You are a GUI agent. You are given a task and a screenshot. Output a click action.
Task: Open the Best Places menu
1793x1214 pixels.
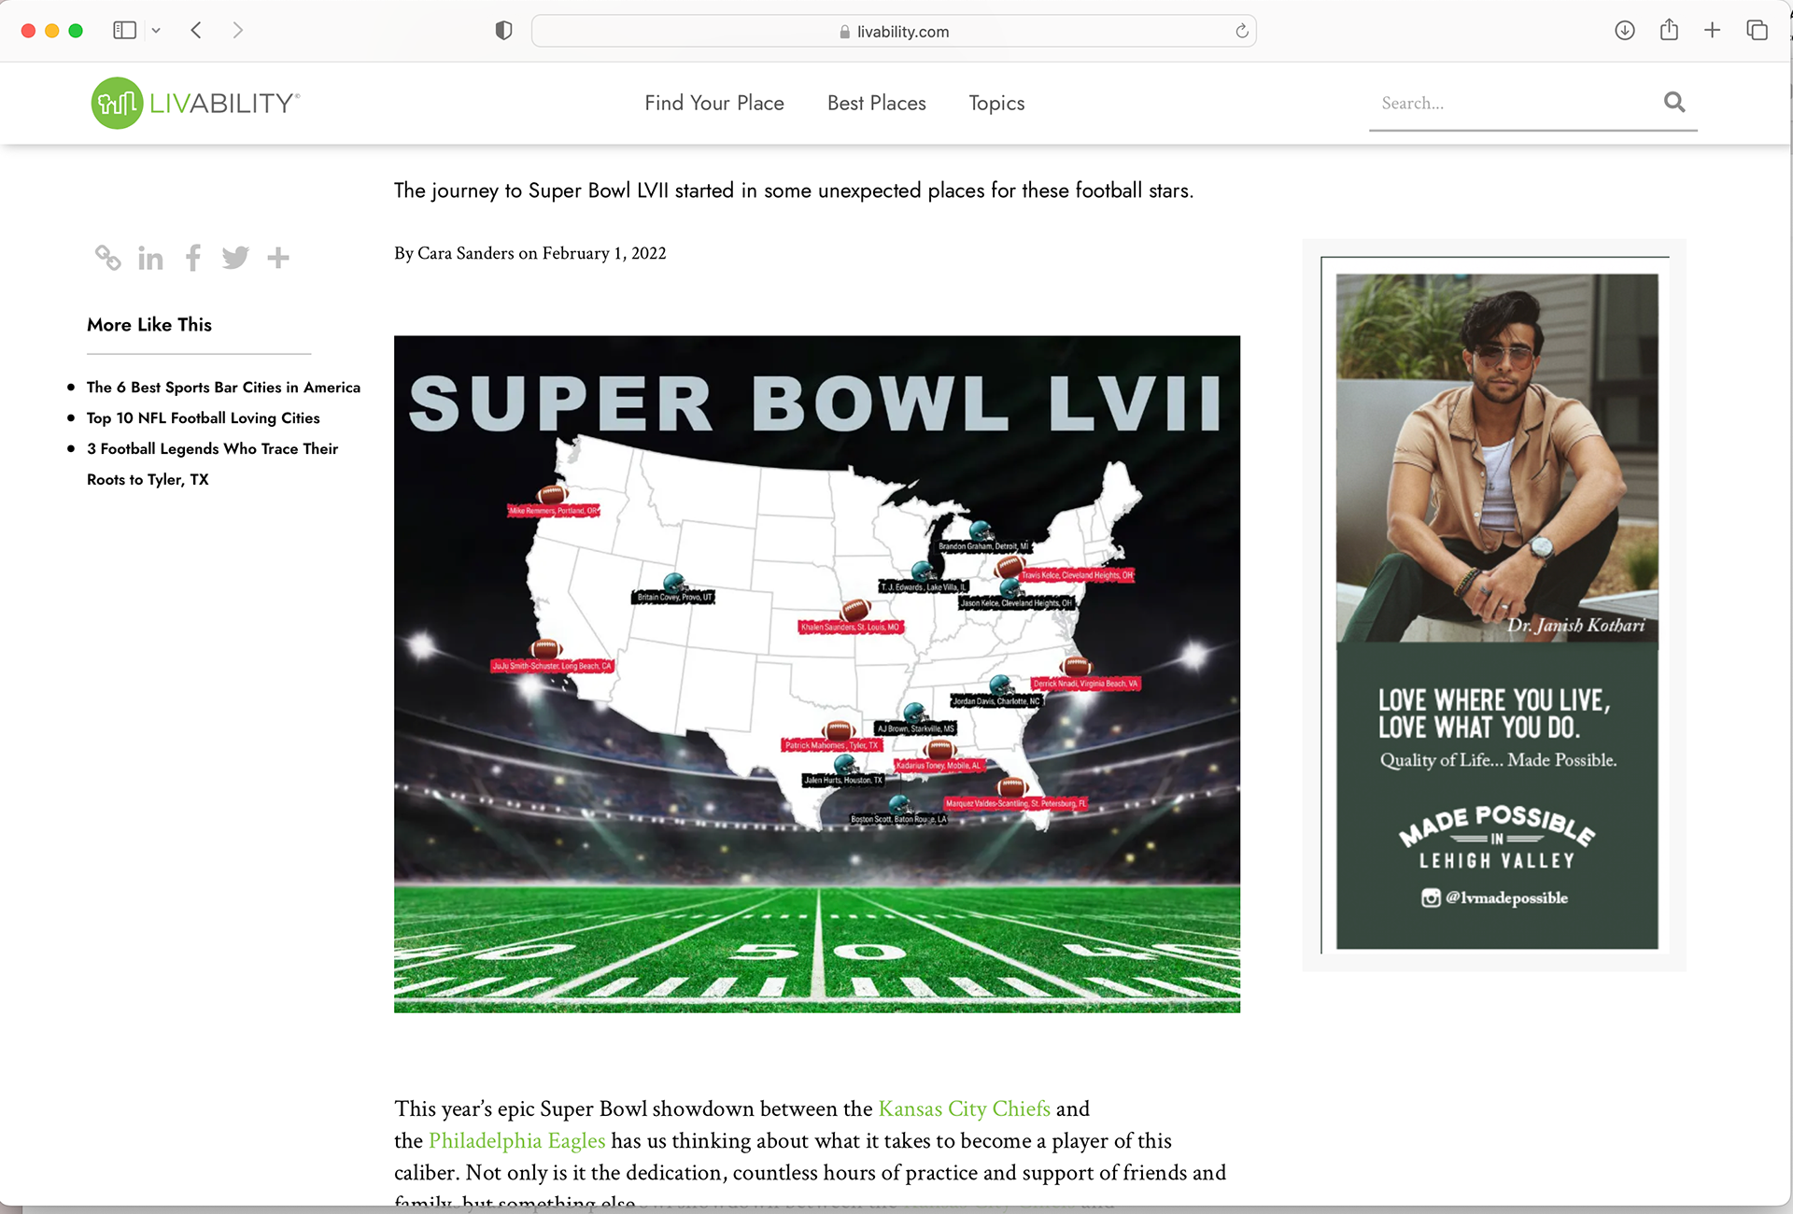click(876, 103)
